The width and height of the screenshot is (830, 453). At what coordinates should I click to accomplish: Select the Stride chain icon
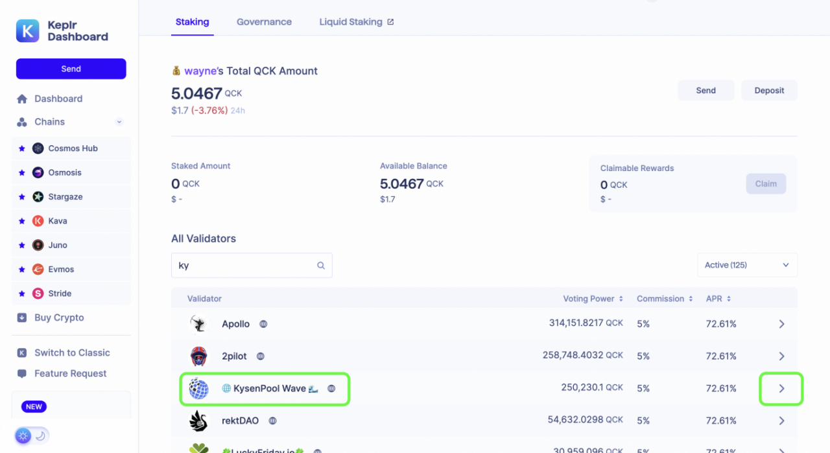click(38, 294)
